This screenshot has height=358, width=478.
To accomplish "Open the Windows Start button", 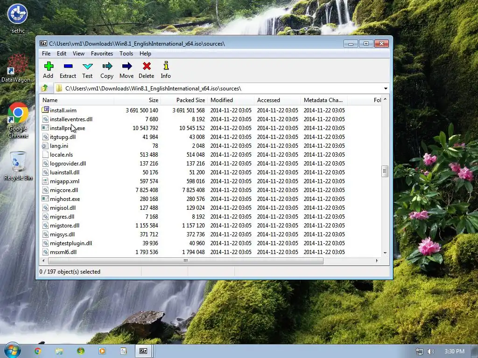I will (x=12, y=351).
